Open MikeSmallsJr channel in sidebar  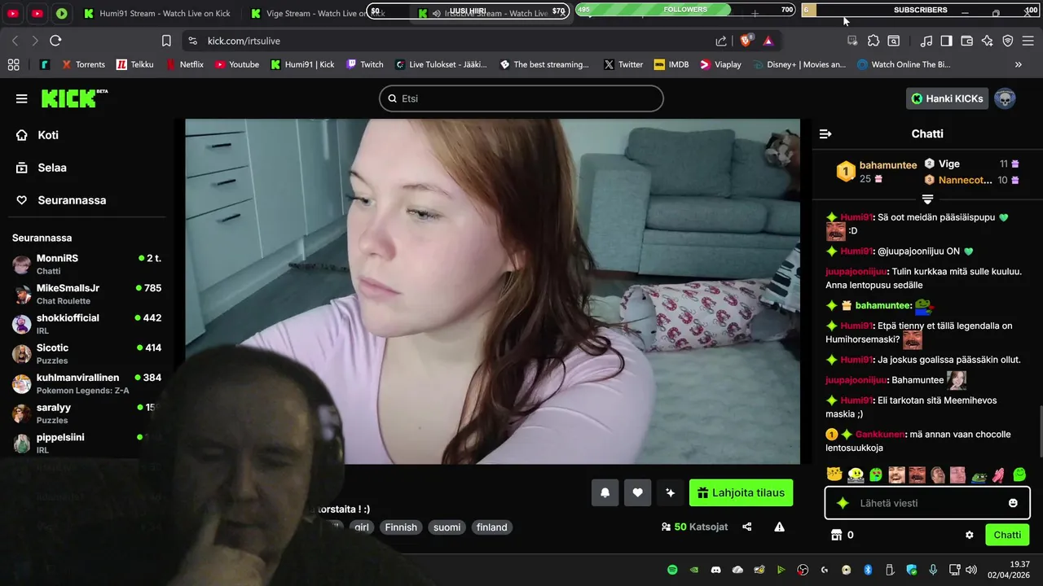click(x=86, y=294)
